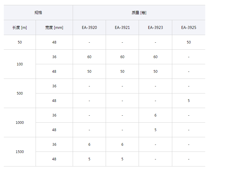
Task: Select the 宽度 [mm] column header
Action: click(x=54, y=27)
